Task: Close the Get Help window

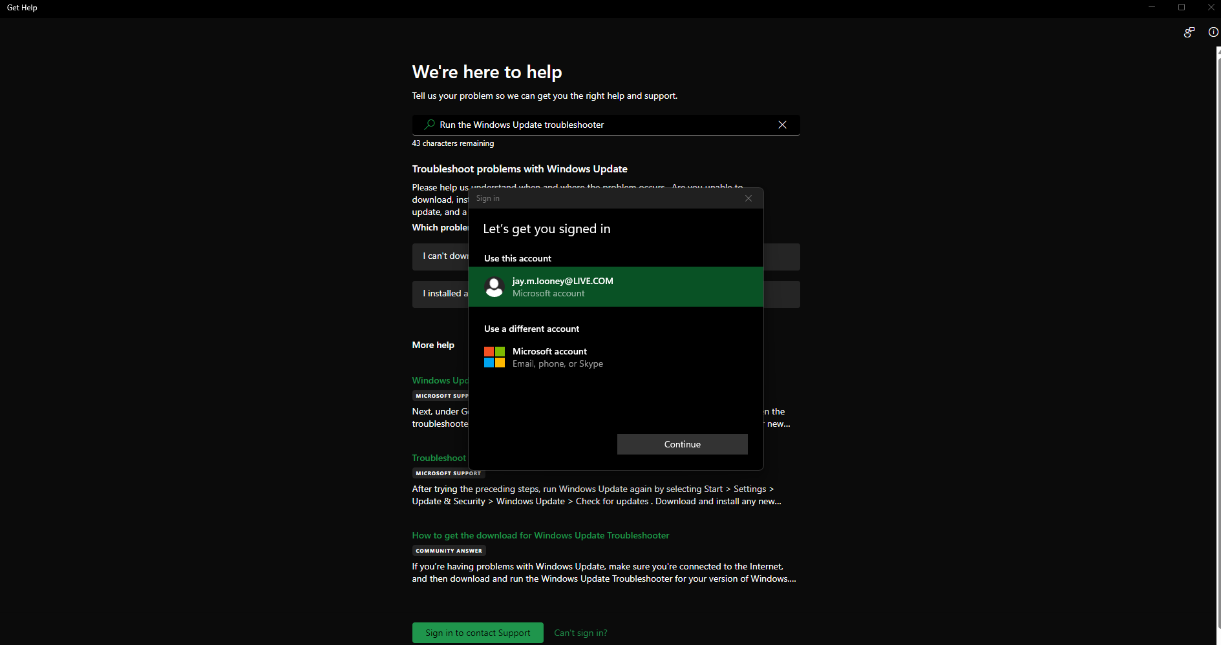Action: pos(1211,7)
